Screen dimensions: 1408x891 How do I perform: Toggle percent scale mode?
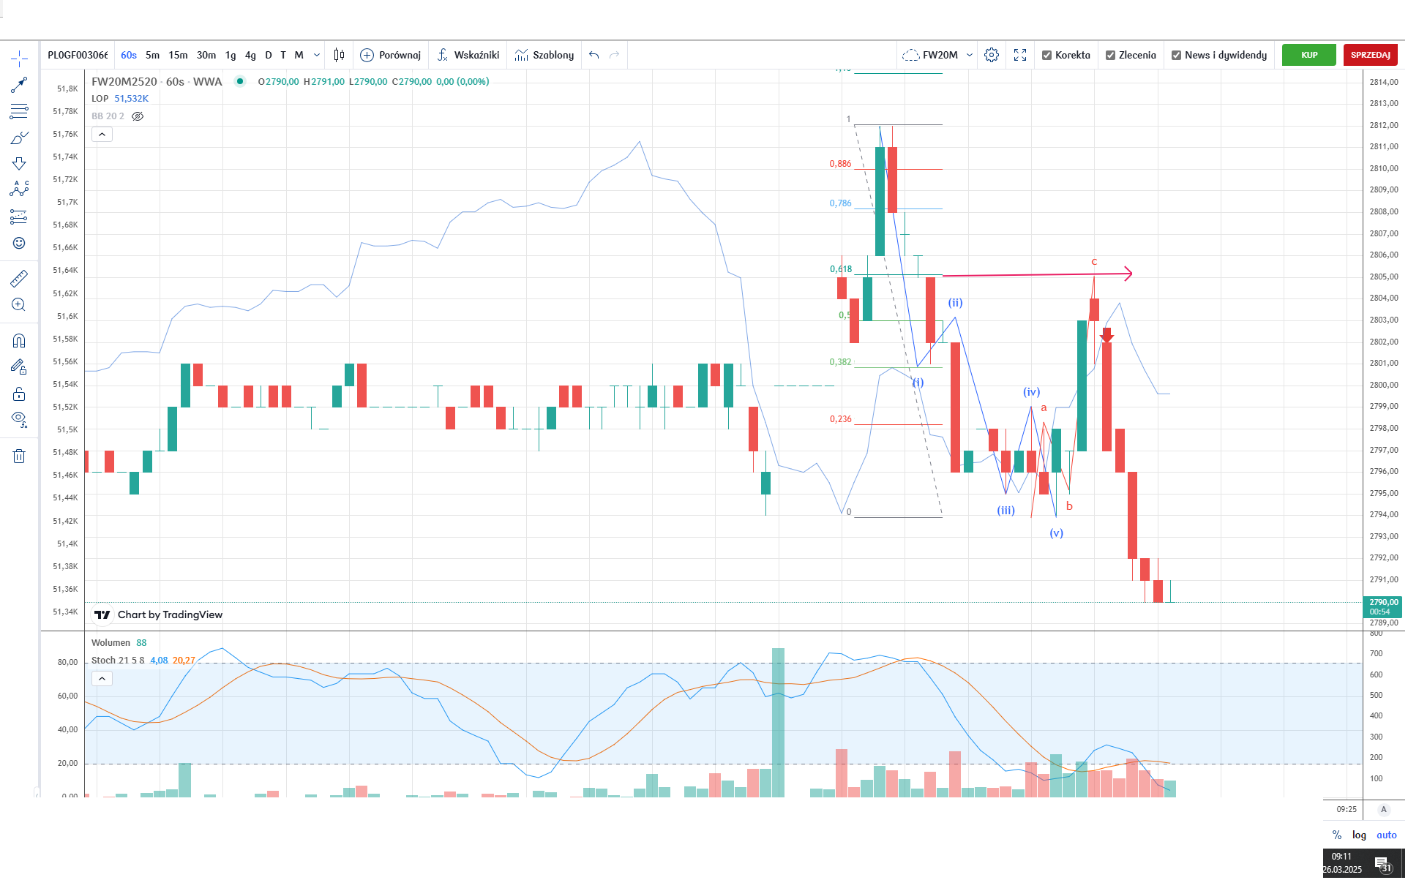tap(1337, 835)
